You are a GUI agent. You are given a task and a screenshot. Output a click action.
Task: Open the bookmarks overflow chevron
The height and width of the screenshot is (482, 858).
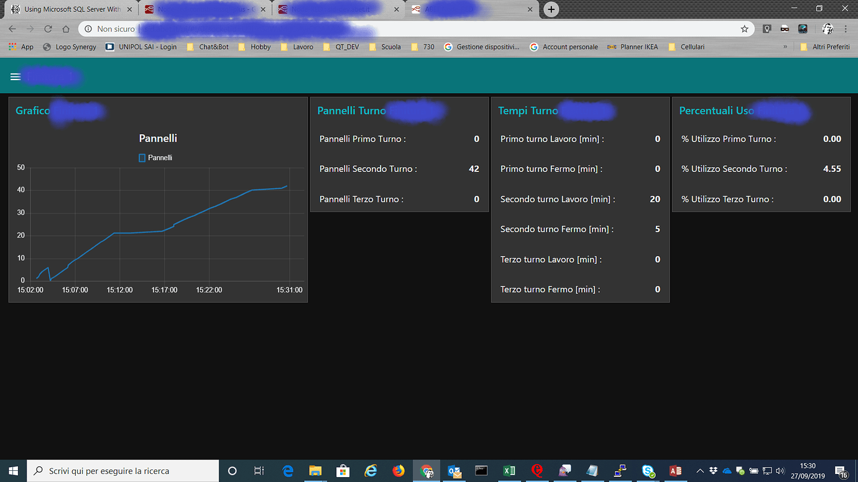(785, 47)
